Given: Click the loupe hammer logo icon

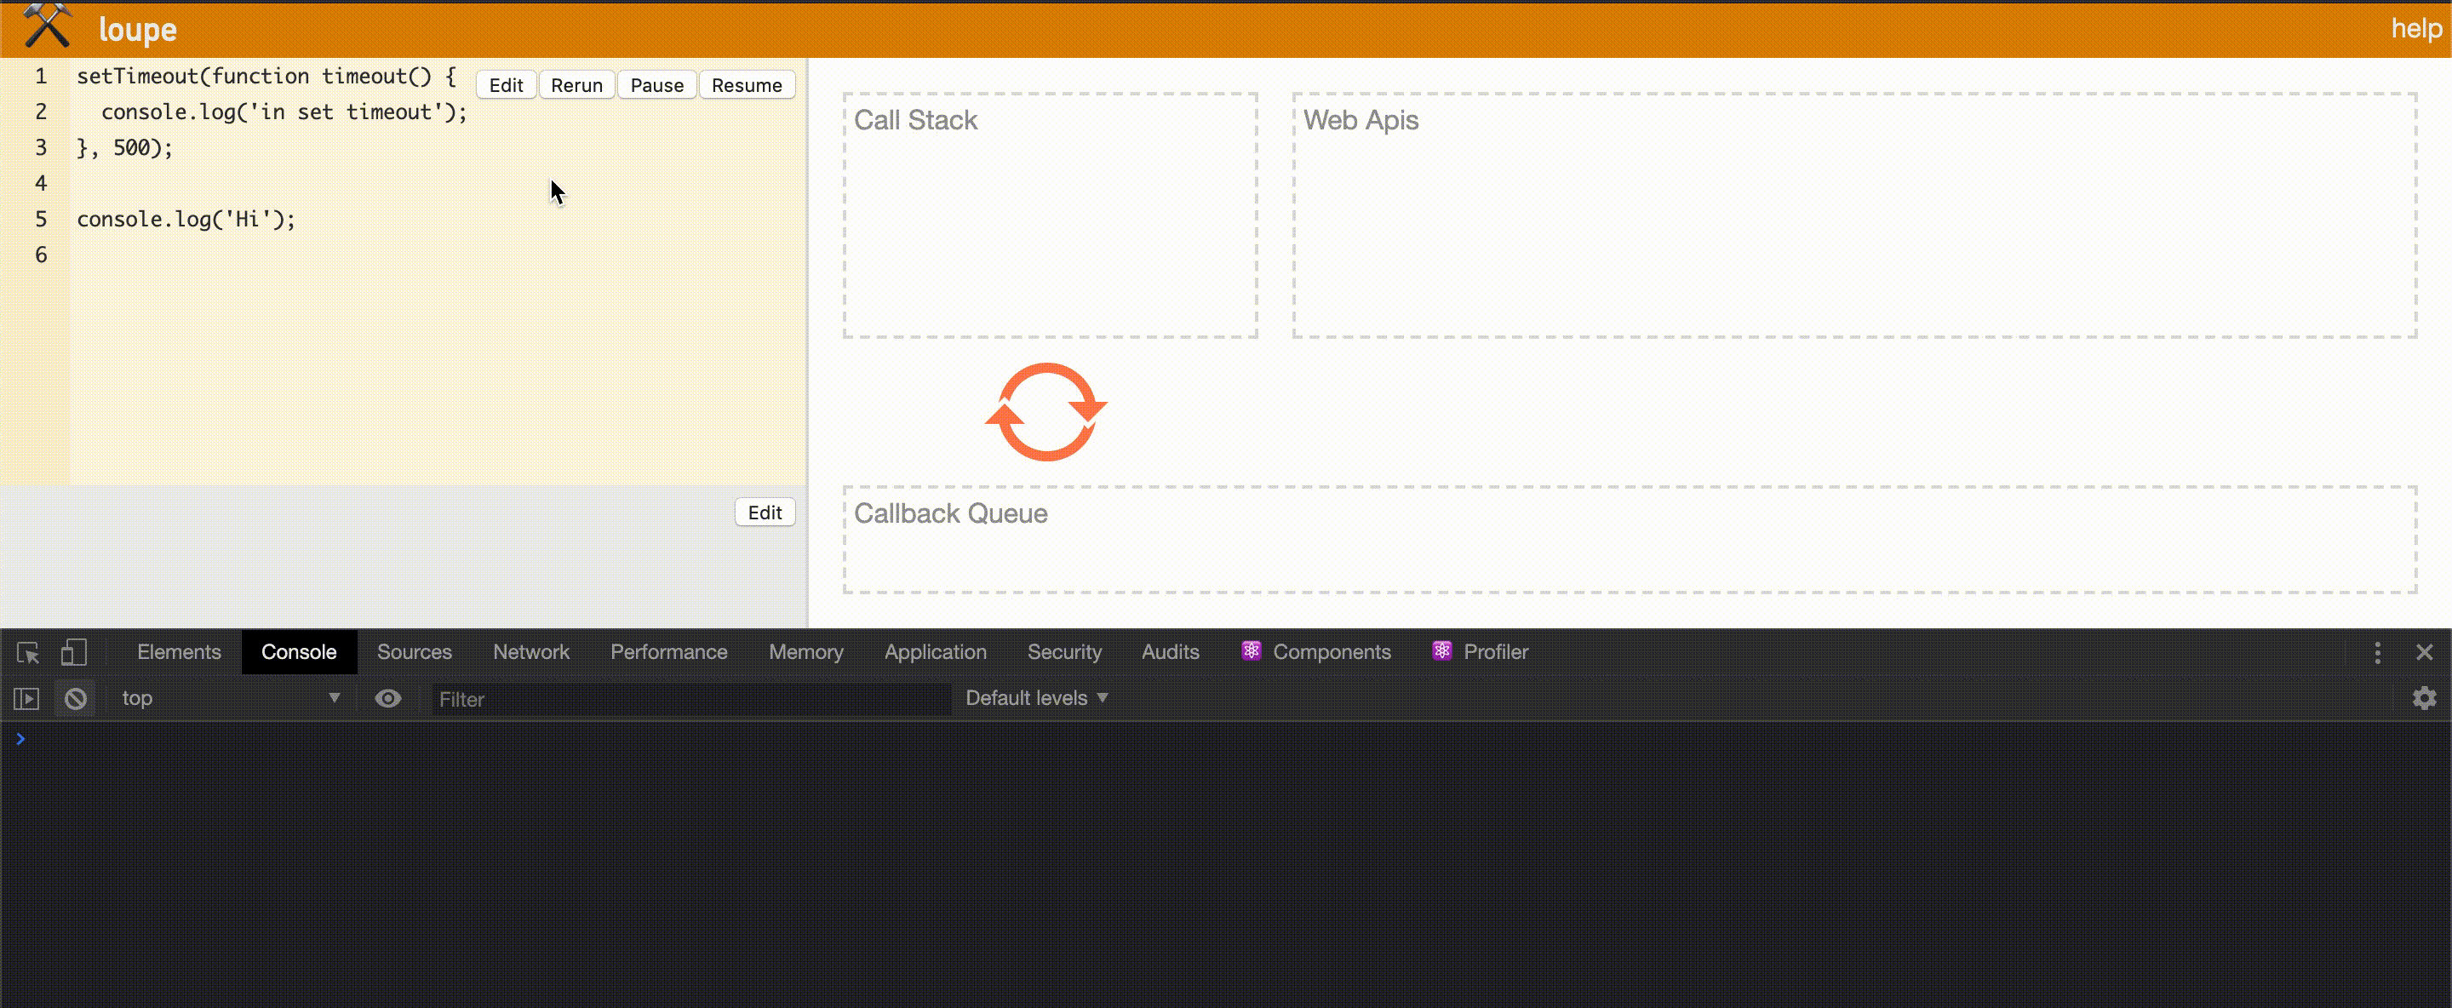Looking at the screenshot, I should pos(47,26).
